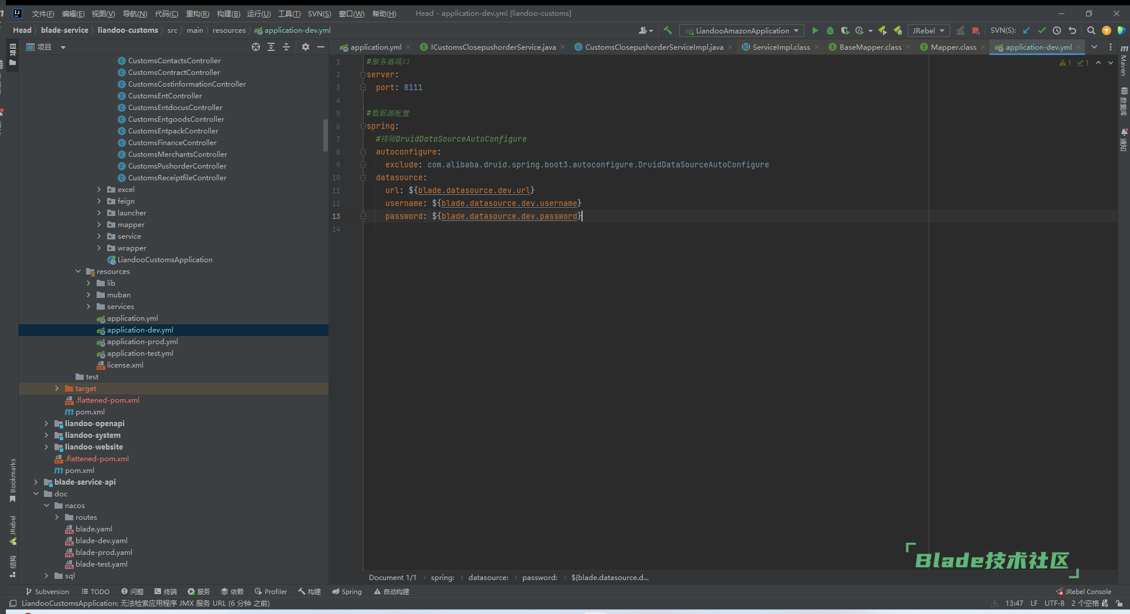Expand the excel folder

click(99, 190)
